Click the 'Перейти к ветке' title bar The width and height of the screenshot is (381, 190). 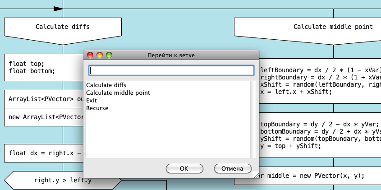point(171,55)
